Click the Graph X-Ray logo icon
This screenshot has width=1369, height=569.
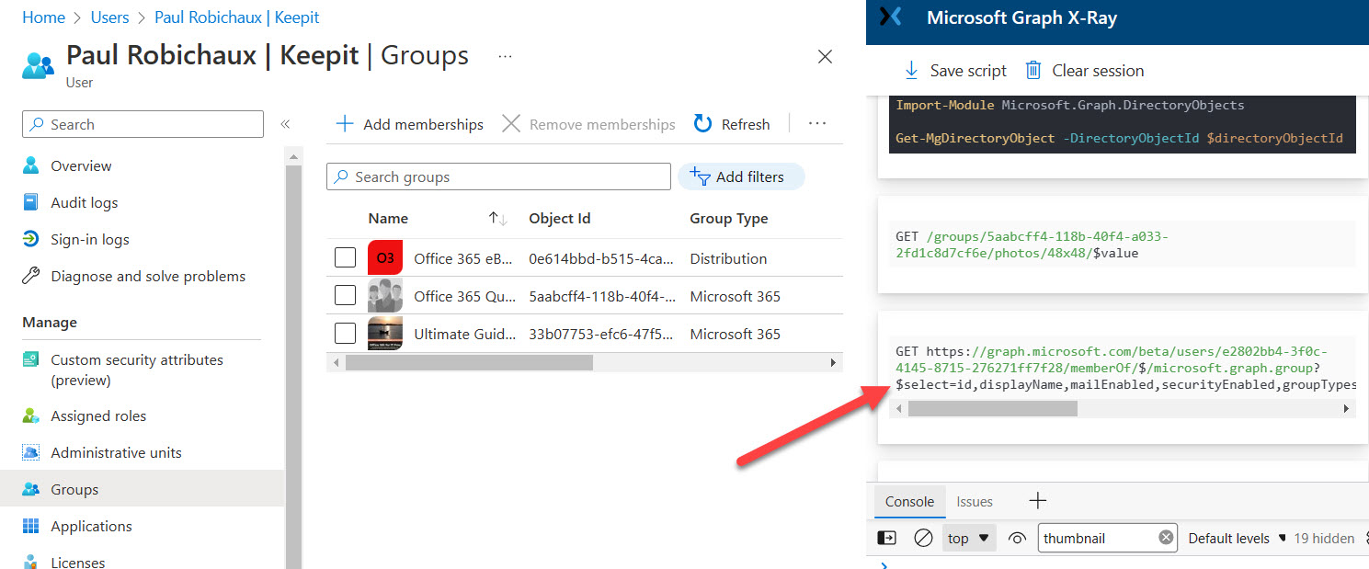tap(890, 17)
